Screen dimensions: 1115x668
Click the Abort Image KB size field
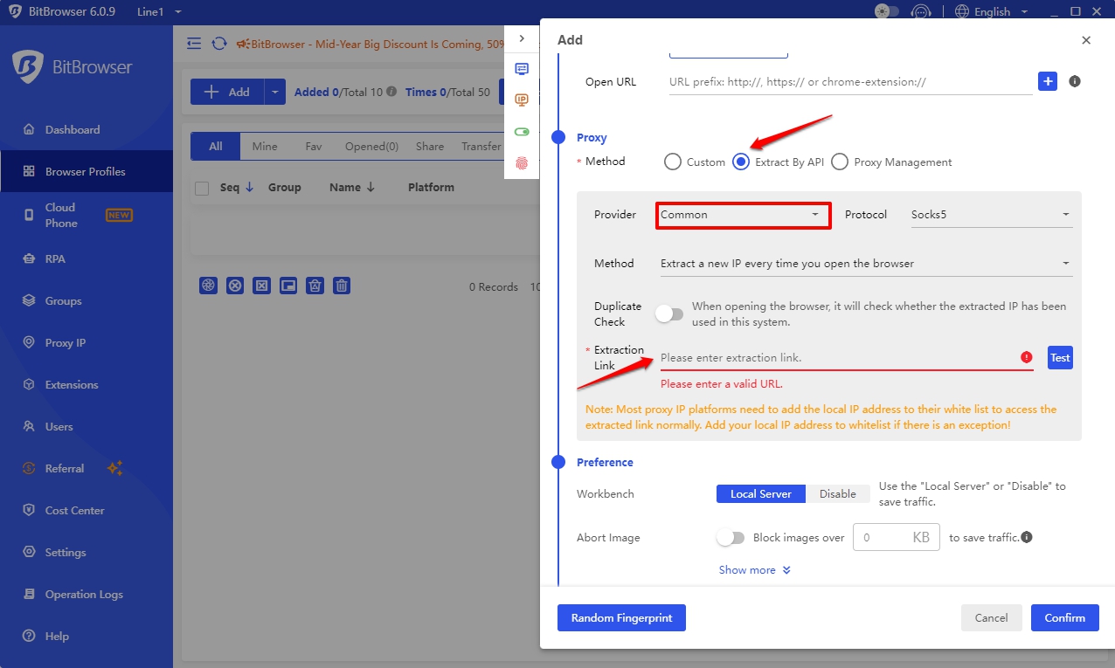(896, 538)
